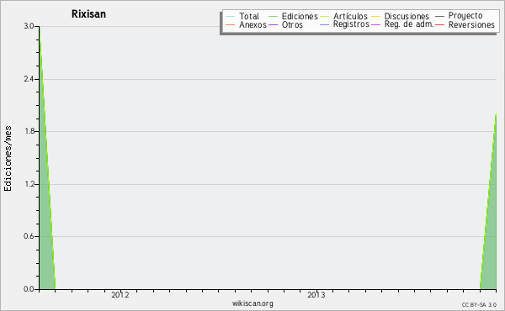The width and height of the screenshot is (505, 311).
Task: Click the y-axis value 3.0
Action: point(29,26)
